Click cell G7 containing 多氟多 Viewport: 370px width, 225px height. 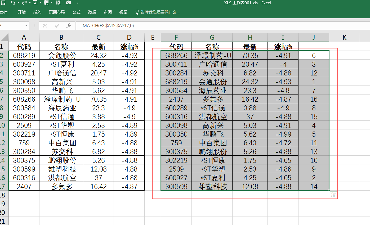pos(212,99)
